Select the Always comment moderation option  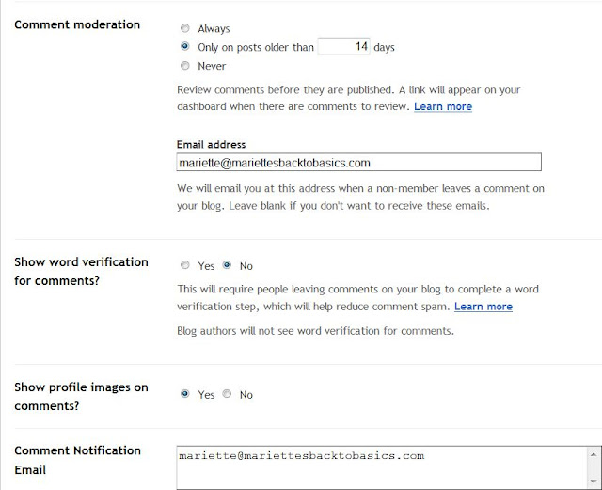pyautogui.click(x=184, y=29)
